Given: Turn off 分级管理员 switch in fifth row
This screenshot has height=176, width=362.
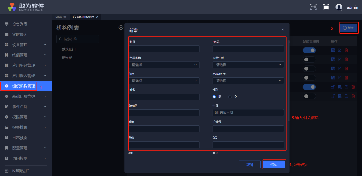Looking at the screenshot, I should (x=309, y=87).
